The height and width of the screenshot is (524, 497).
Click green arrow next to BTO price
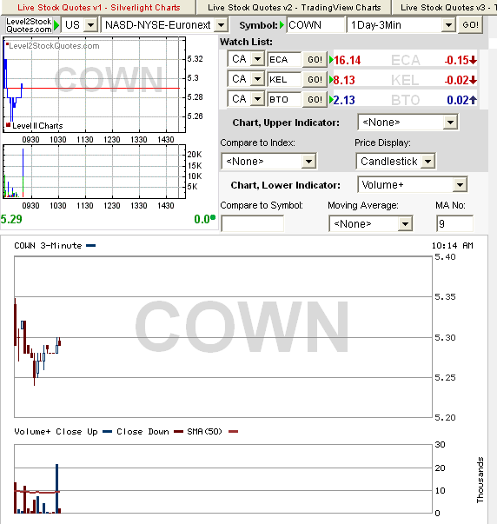(331, 100)
